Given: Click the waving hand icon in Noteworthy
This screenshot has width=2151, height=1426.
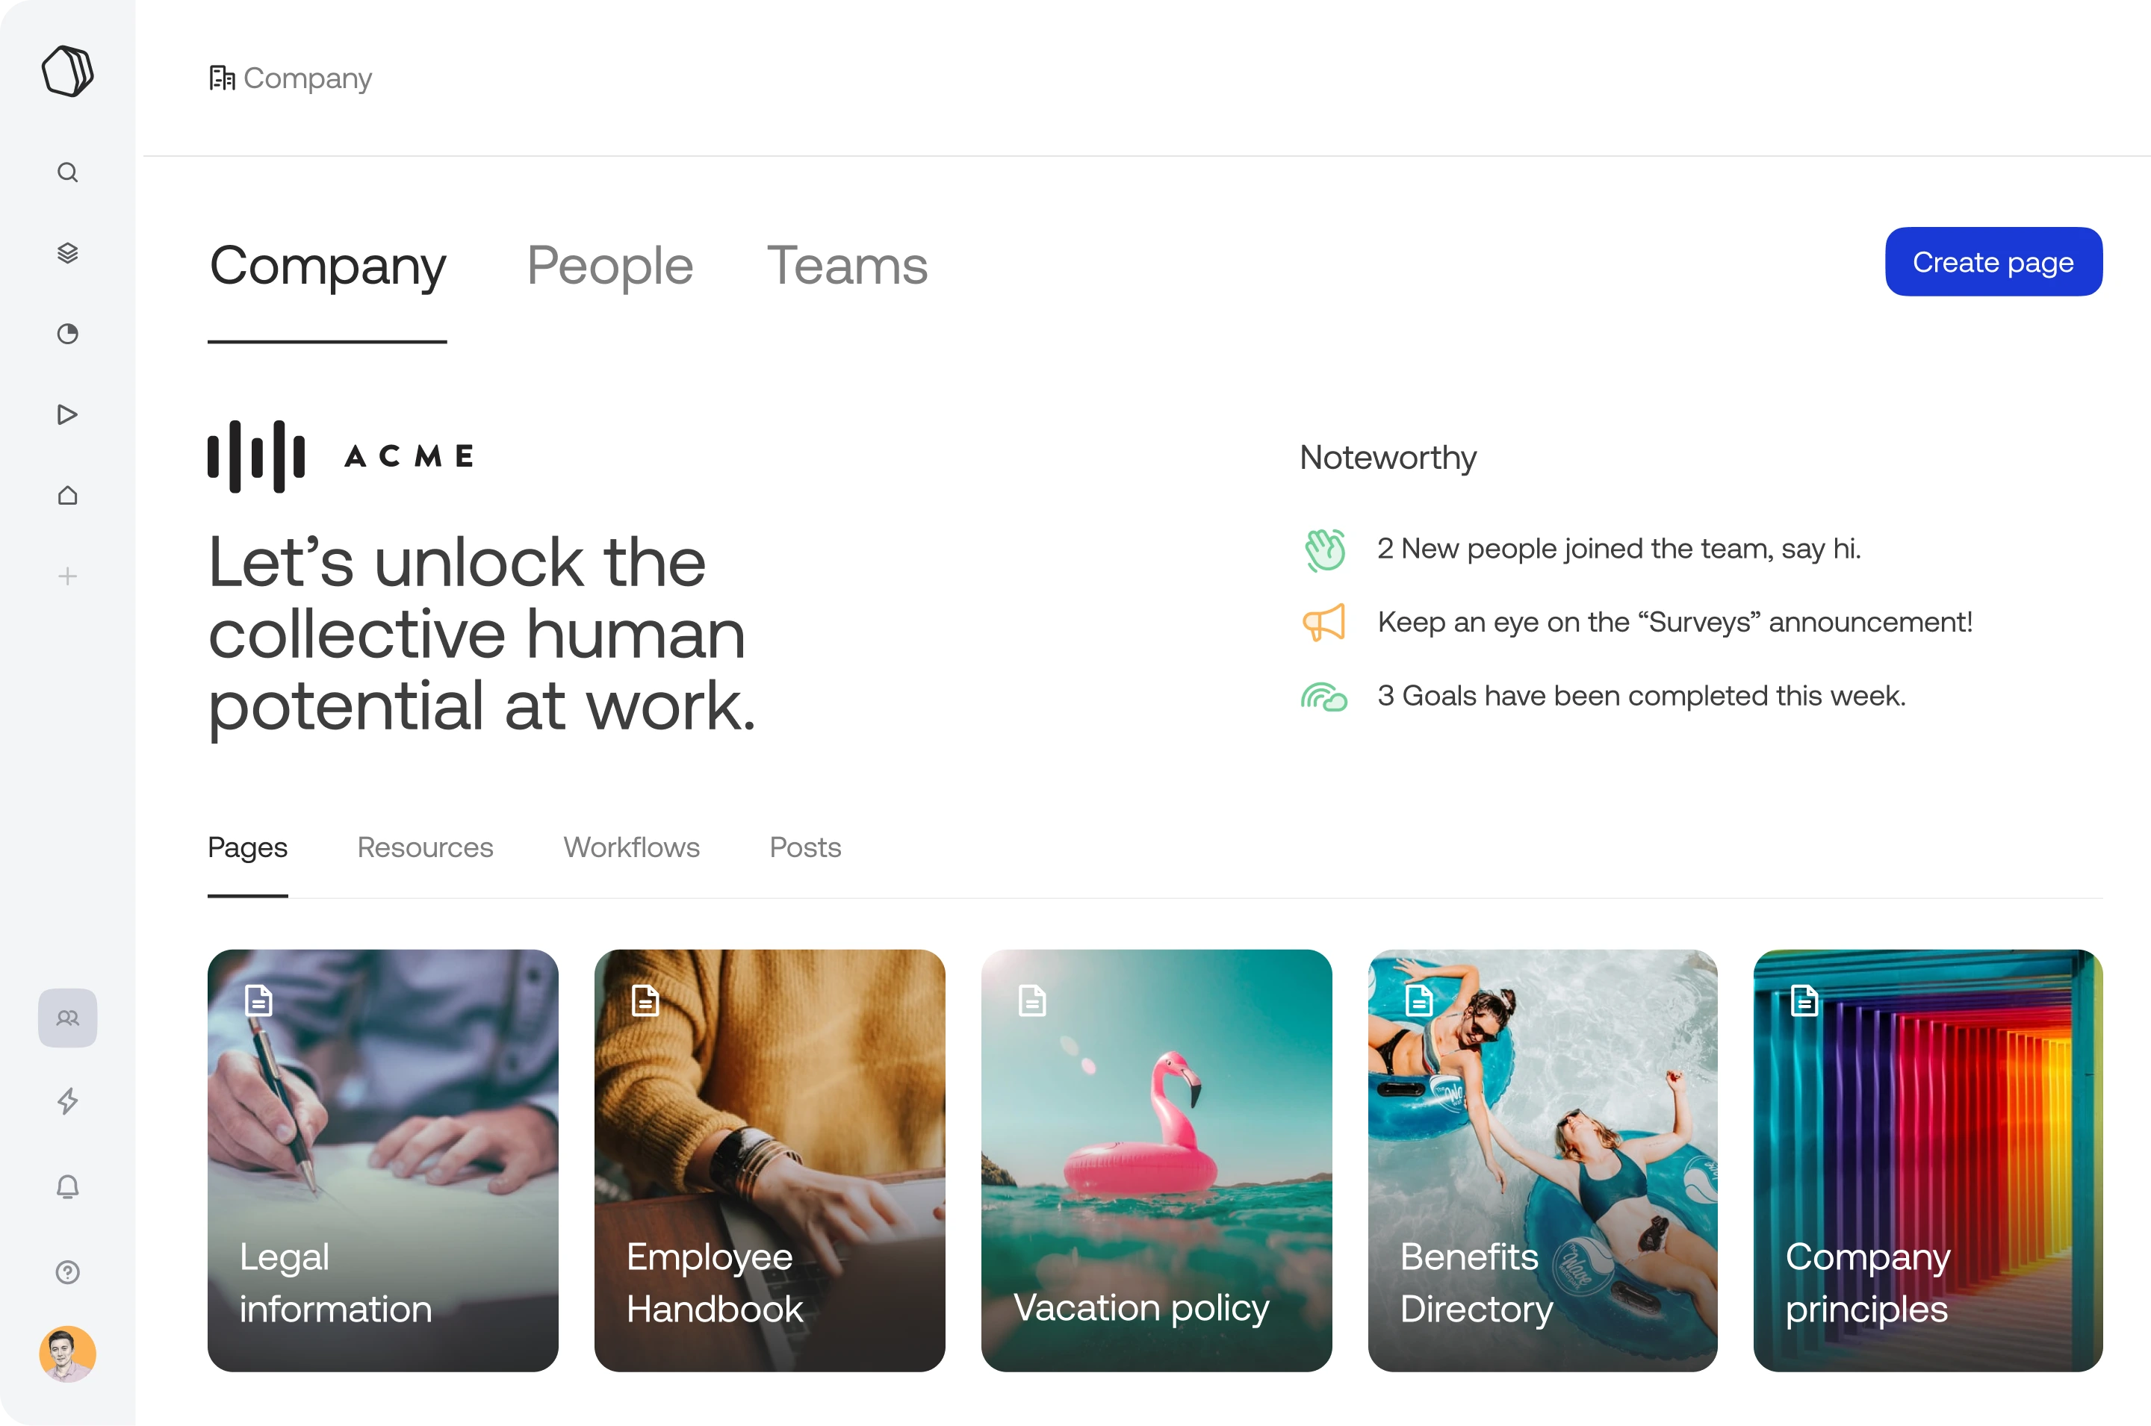Looking at the screenshot, I should point(1324,549).
